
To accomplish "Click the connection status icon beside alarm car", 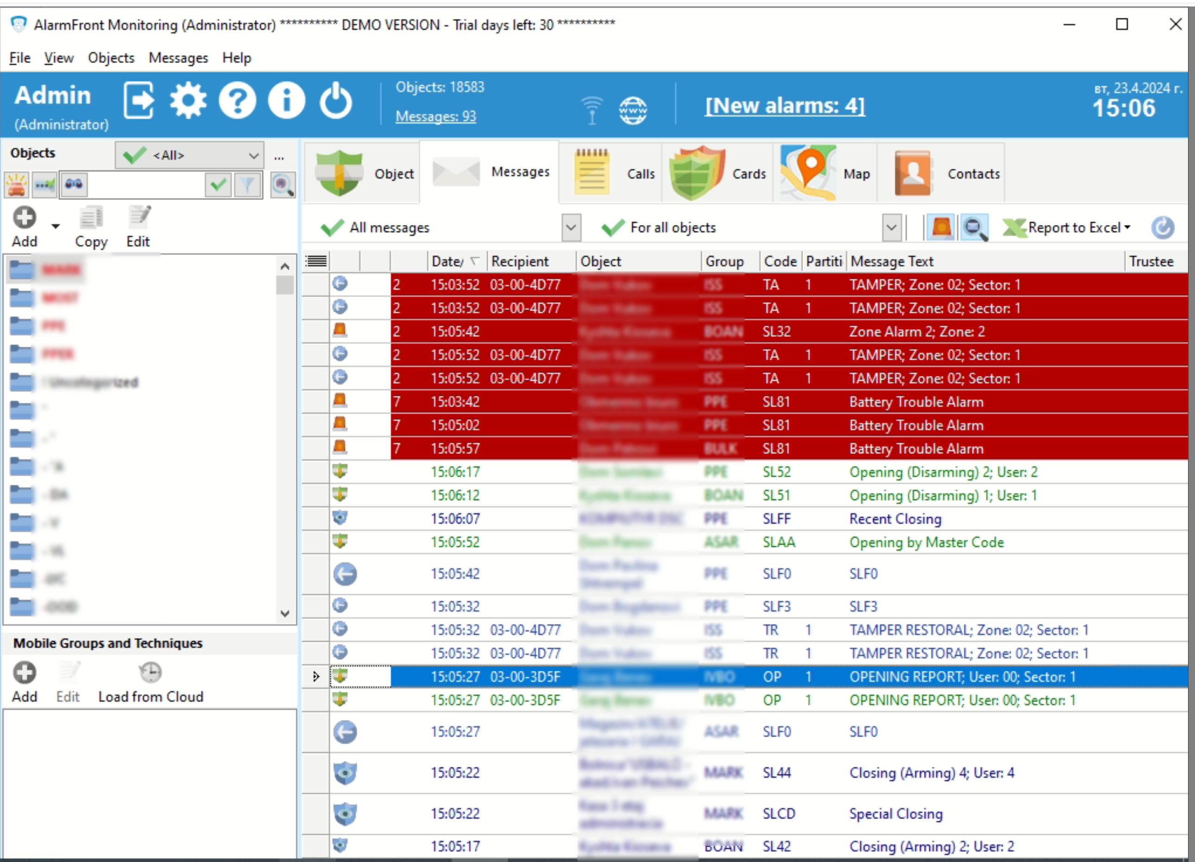I will (x=45, y=185).
